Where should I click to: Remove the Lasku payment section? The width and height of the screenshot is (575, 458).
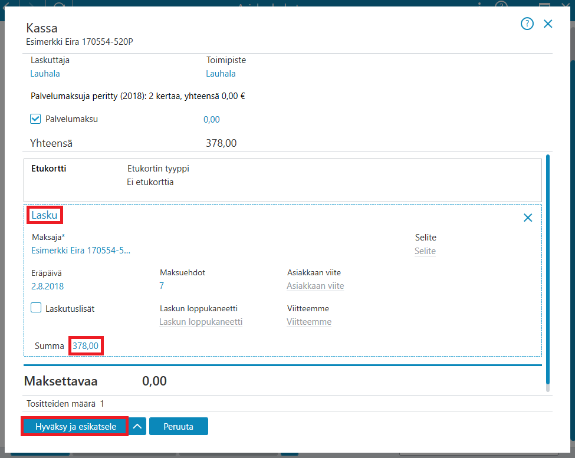(528, 218)
